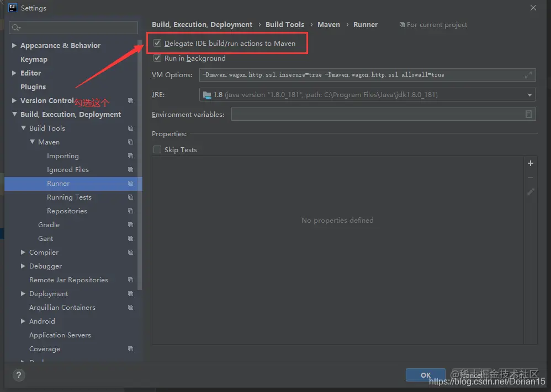The image size is (551, 392).
Task: Click project-level icon beside Gradle
Action: click(131, 224)
